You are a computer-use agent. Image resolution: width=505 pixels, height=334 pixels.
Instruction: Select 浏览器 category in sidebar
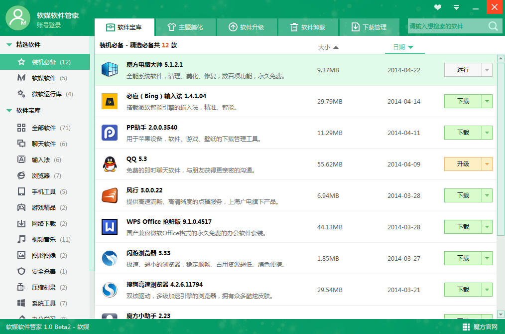click(x=40, y=175)
